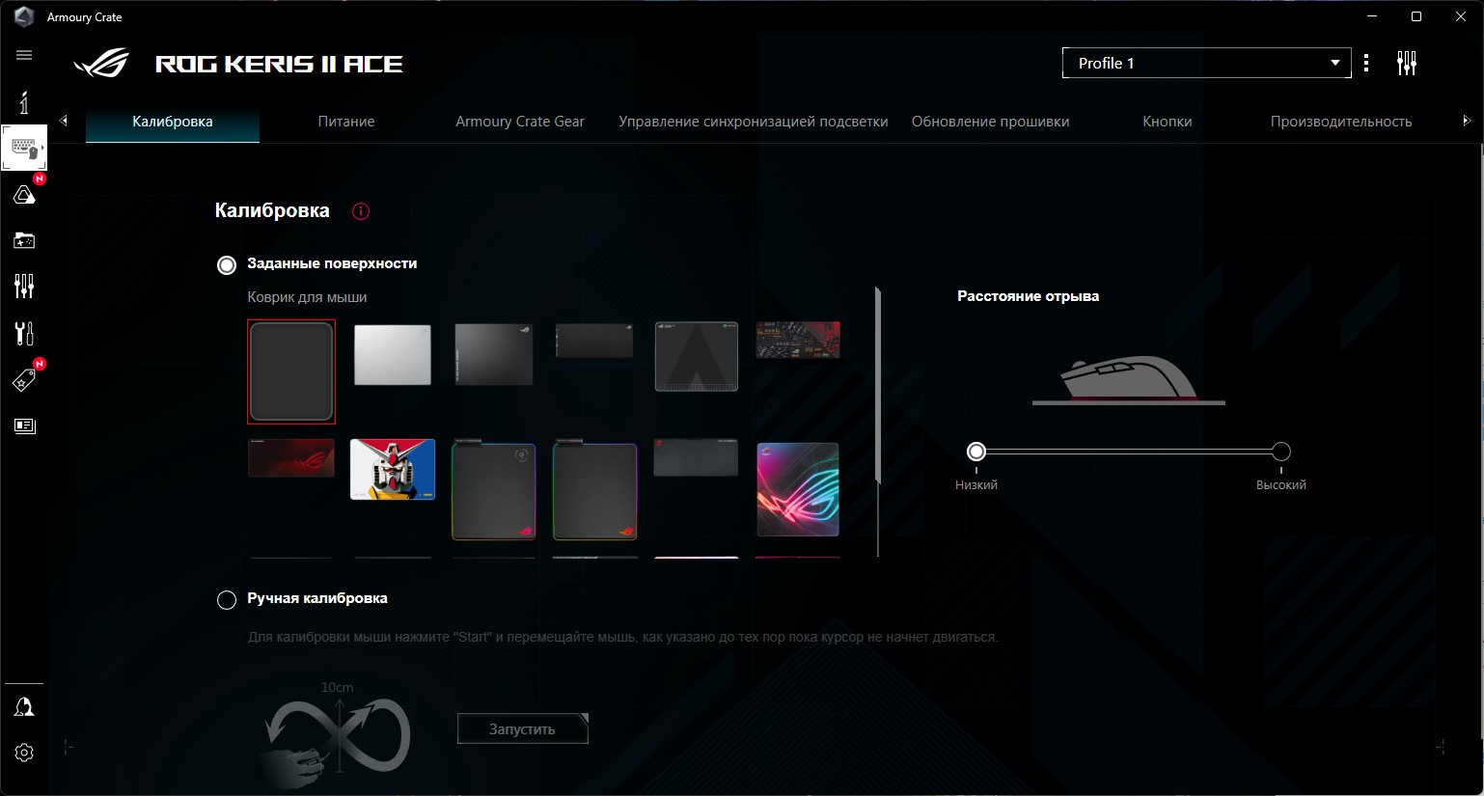Image resolution: width=1484 pixels, height=796 pixels.
Task: Select the Device keyboard and mouse icon
Action: (x=24, y=148)
